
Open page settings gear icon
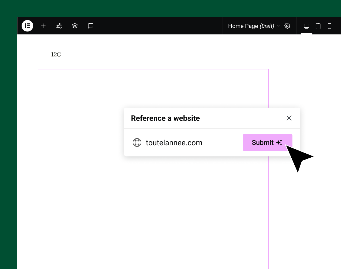[287, 26]
